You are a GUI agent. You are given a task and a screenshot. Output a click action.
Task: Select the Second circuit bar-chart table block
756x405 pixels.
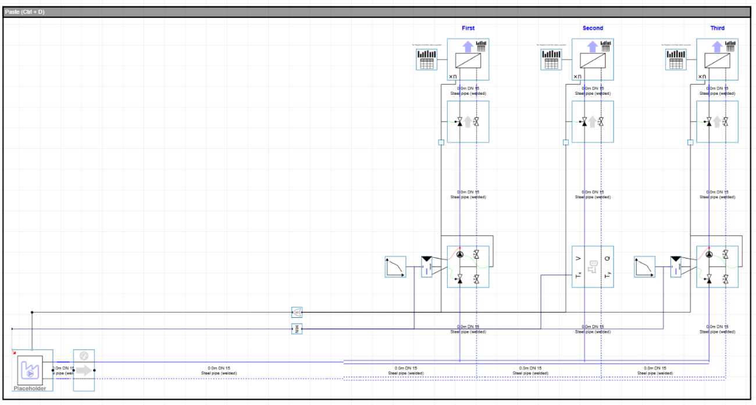(x=551, y=59)
